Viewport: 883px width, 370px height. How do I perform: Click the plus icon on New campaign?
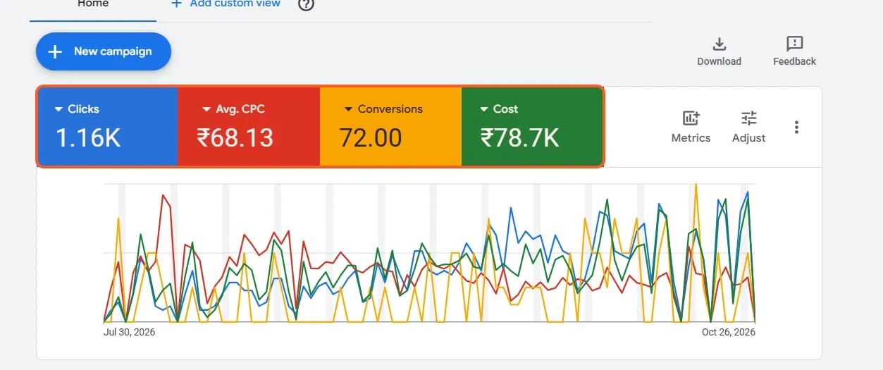[55, 51]
